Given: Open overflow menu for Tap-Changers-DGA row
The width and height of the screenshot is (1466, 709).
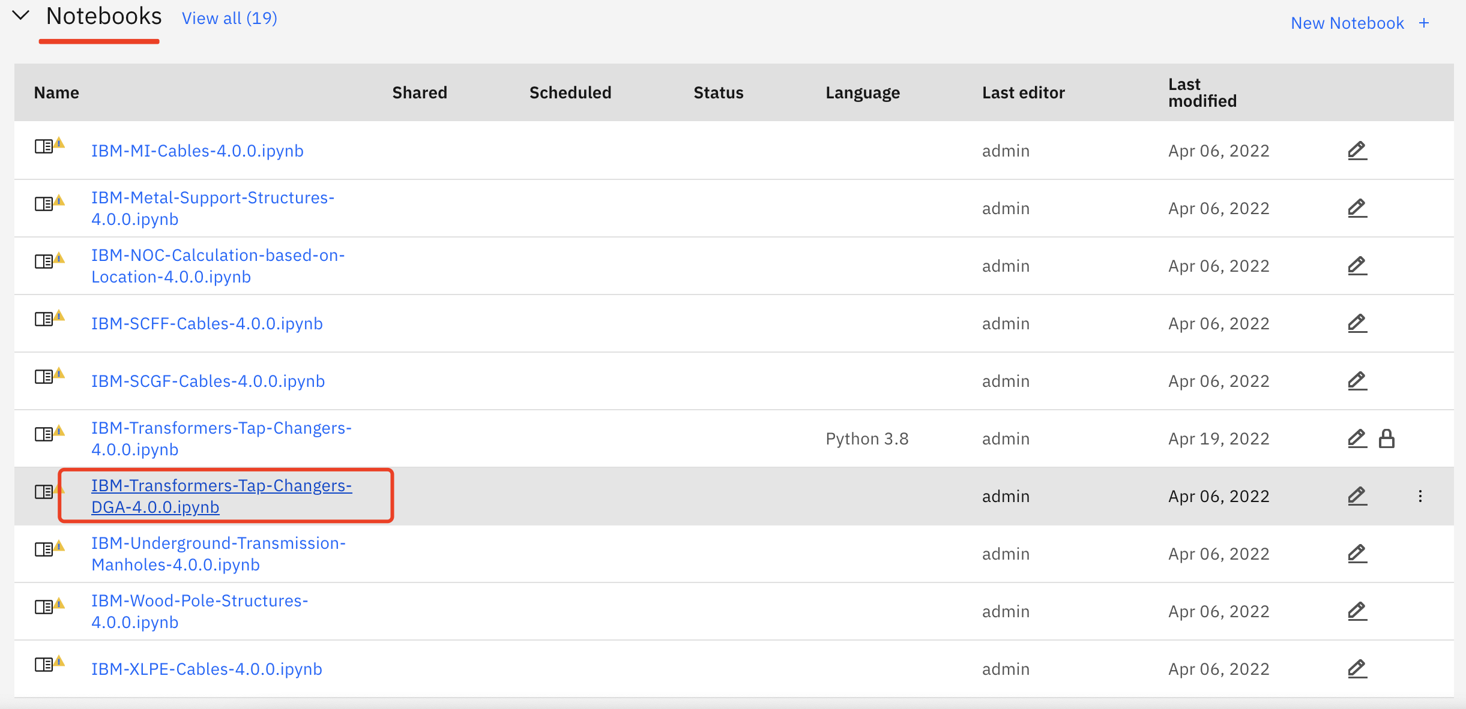Looking at the screenshot, I should (1420, 496).
